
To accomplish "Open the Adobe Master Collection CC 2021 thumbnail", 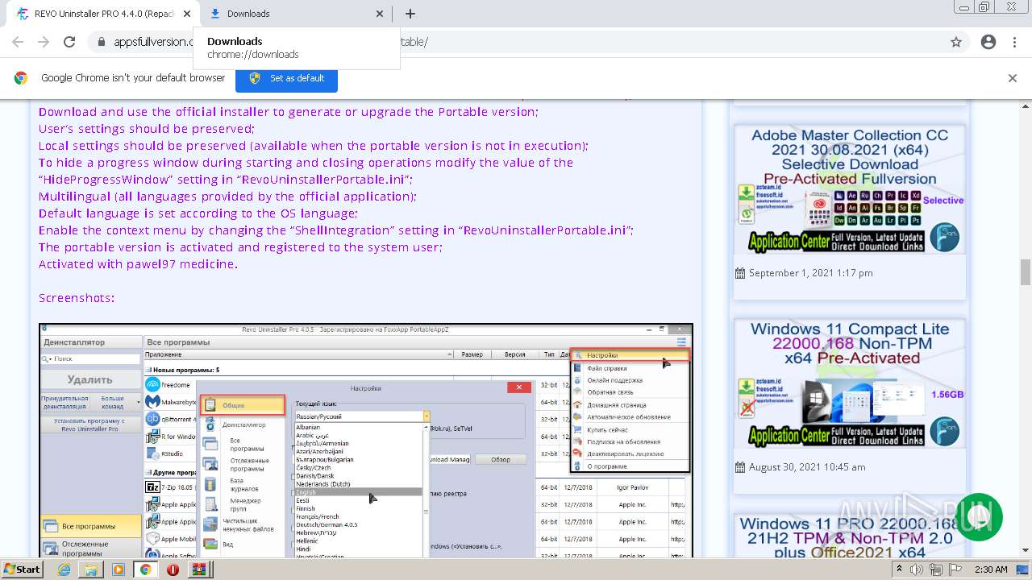I will pos(849,190).
